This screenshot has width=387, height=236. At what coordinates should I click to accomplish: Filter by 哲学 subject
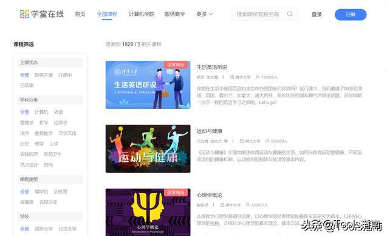[44, 123]
